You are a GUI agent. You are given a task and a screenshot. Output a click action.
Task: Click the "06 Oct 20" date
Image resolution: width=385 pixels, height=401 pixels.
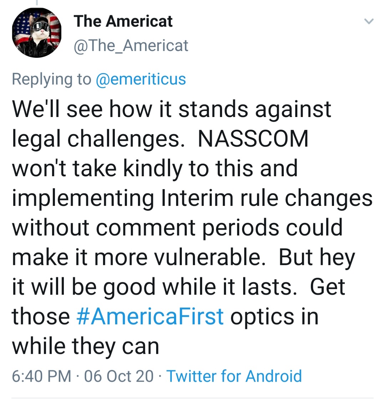click(x=119, y=376)
